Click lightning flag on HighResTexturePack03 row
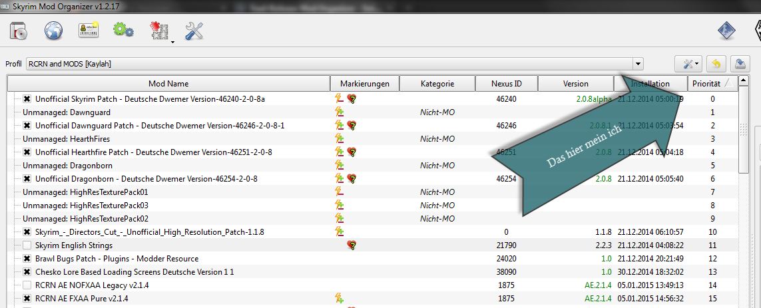The height and width of the screenshot is (308, 761). click(340, 205)
